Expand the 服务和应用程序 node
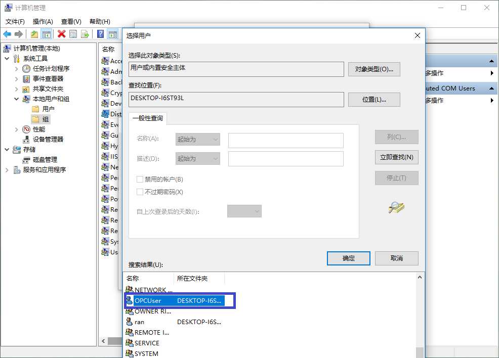Screen dimensions: 499x358 7,170
